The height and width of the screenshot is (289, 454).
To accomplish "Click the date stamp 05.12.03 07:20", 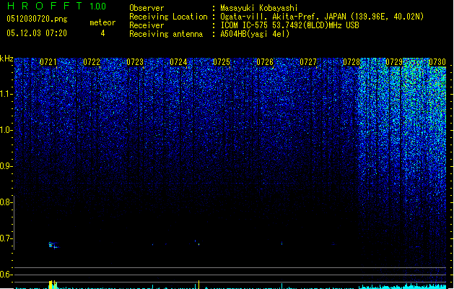I will 37,33.
